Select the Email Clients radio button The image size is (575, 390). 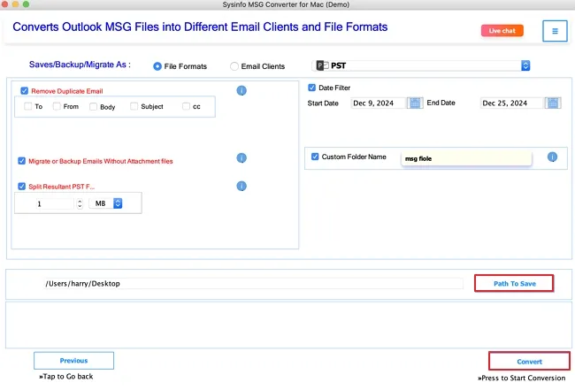click(234, 66)
